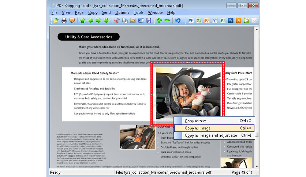
Task: Click the green notepad icon in toolbar
Action: point(246,20)
